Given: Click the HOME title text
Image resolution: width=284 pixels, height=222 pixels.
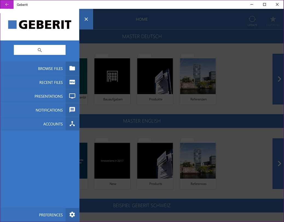Looking at the screenshot, I should (x=142, y=19).
